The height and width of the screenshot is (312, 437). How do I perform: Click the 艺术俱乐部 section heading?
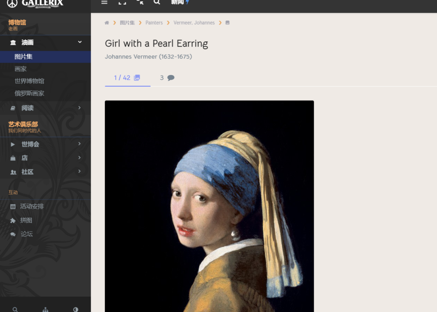tap(23, 124)
